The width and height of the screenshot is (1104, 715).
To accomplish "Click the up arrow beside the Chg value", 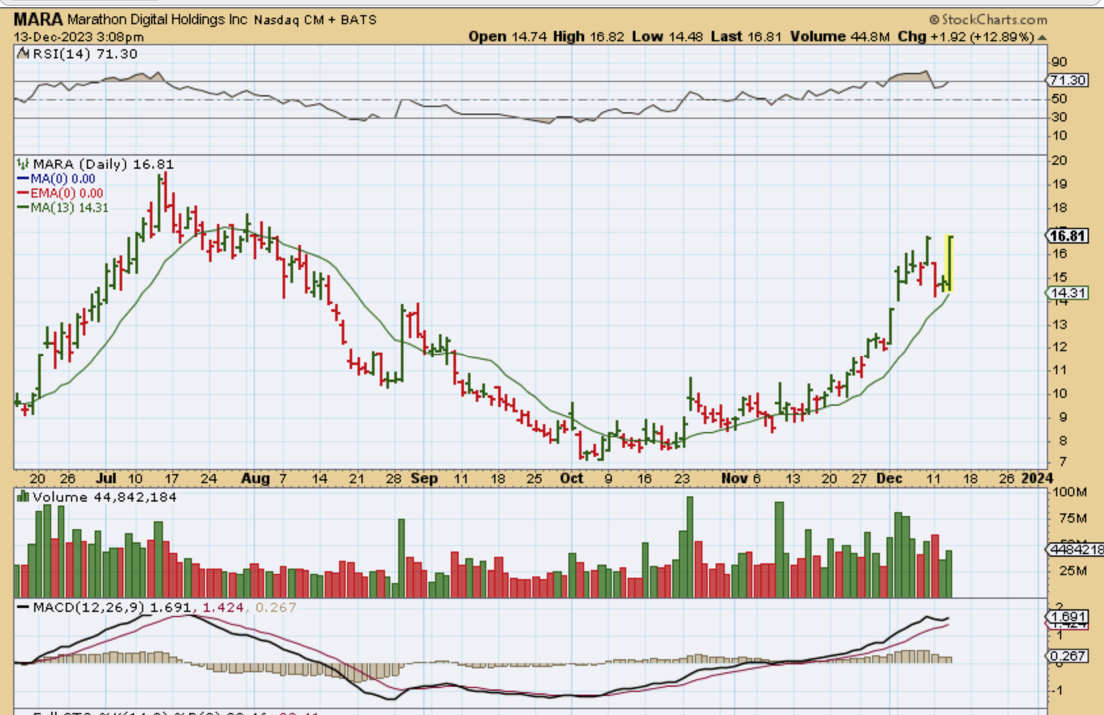I will 1042,37.
